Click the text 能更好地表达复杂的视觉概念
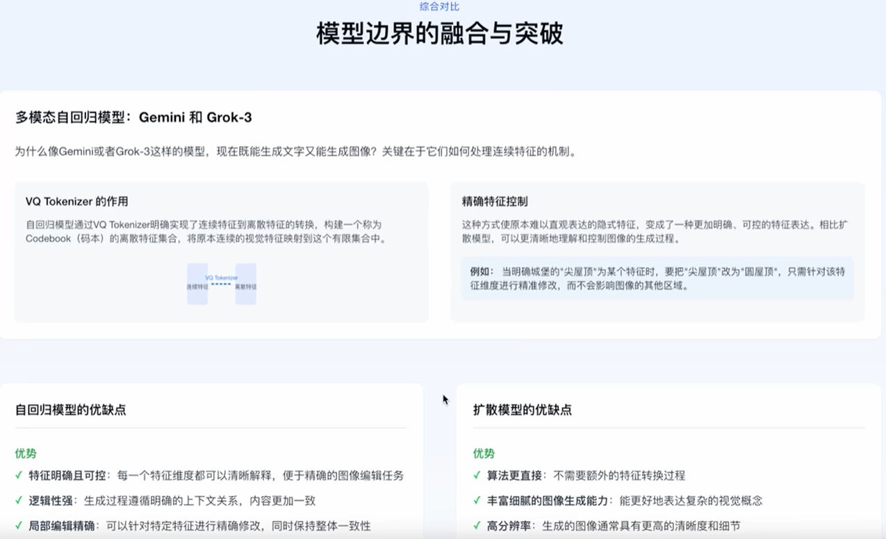 [691, 501]
